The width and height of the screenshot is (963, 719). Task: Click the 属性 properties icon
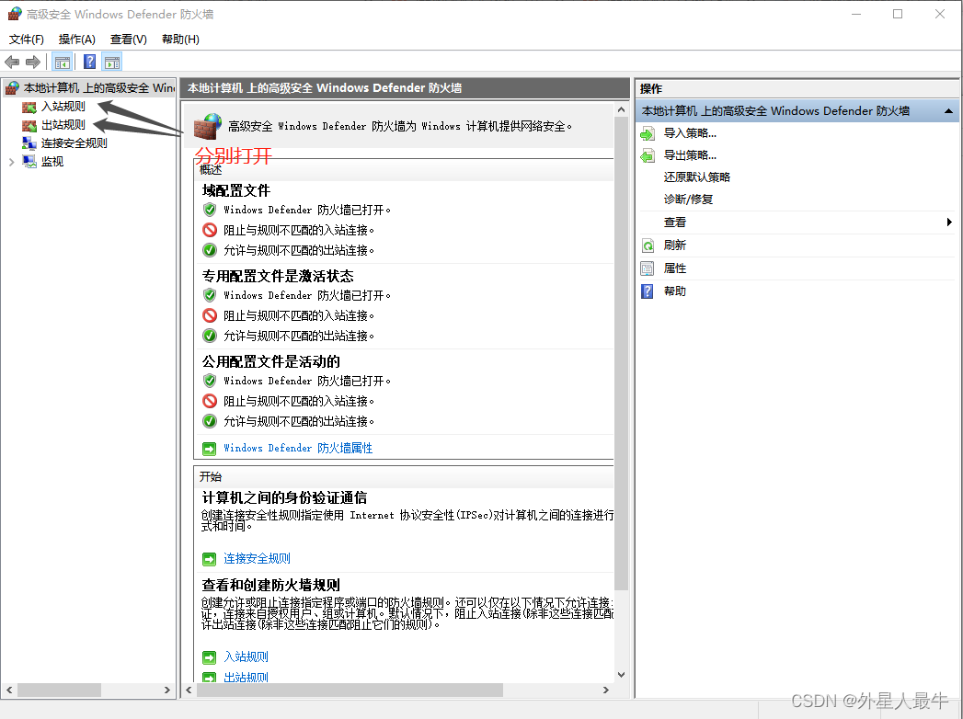click(x=648, y=268)
